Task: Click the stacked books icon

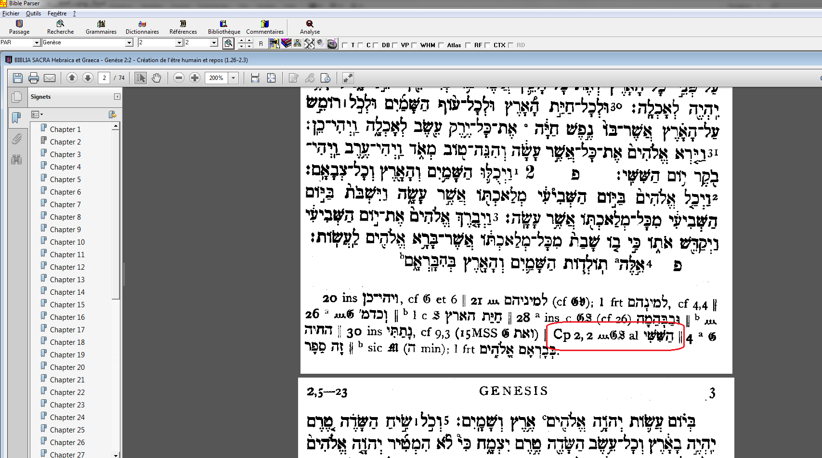Action: tap(287, 43)
